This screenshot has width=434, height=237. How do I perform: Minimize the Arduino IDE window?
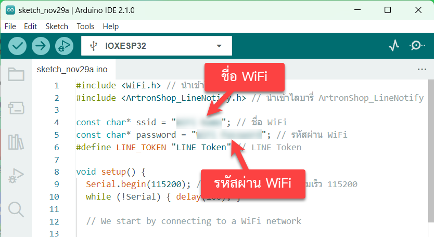tap(358, 10)
